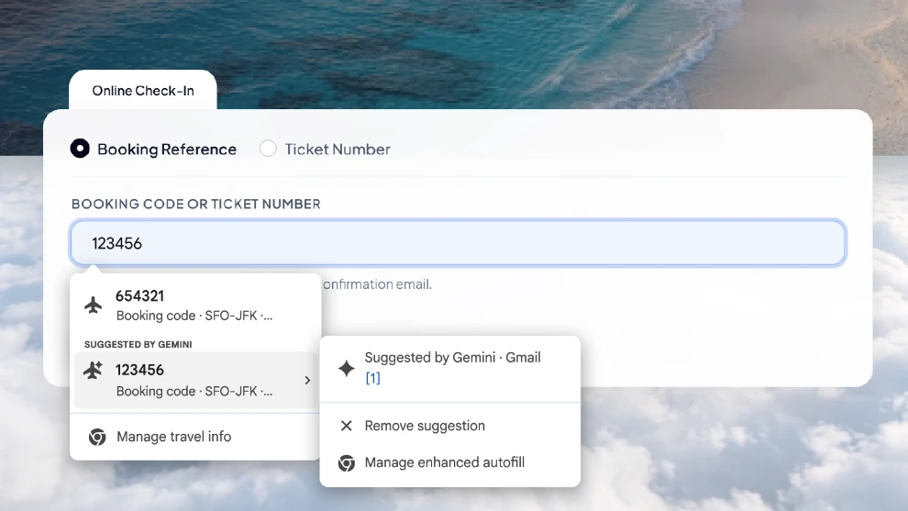The width and height of the screenshot is (908, 511).
Task: Click the Suggested by Gemini · Gmail row
Action: [450, 368]
